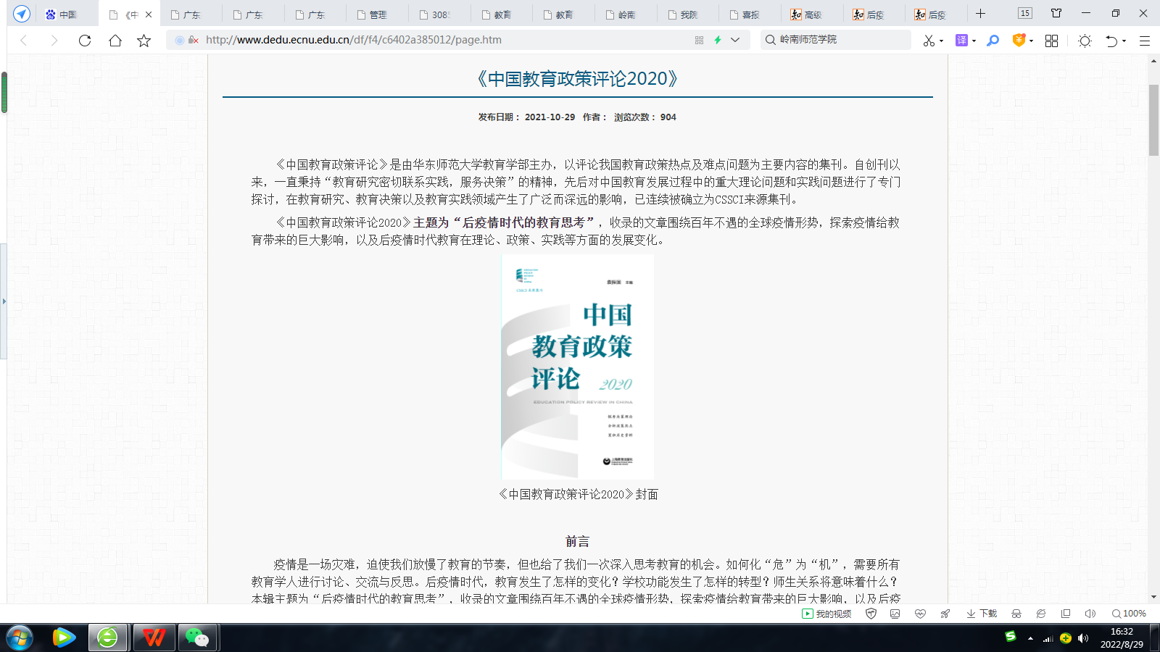Toggle the lightning speed mode in the address bar
The height and width of the screenshot is (652, 1160).
(x=717, y=40)
